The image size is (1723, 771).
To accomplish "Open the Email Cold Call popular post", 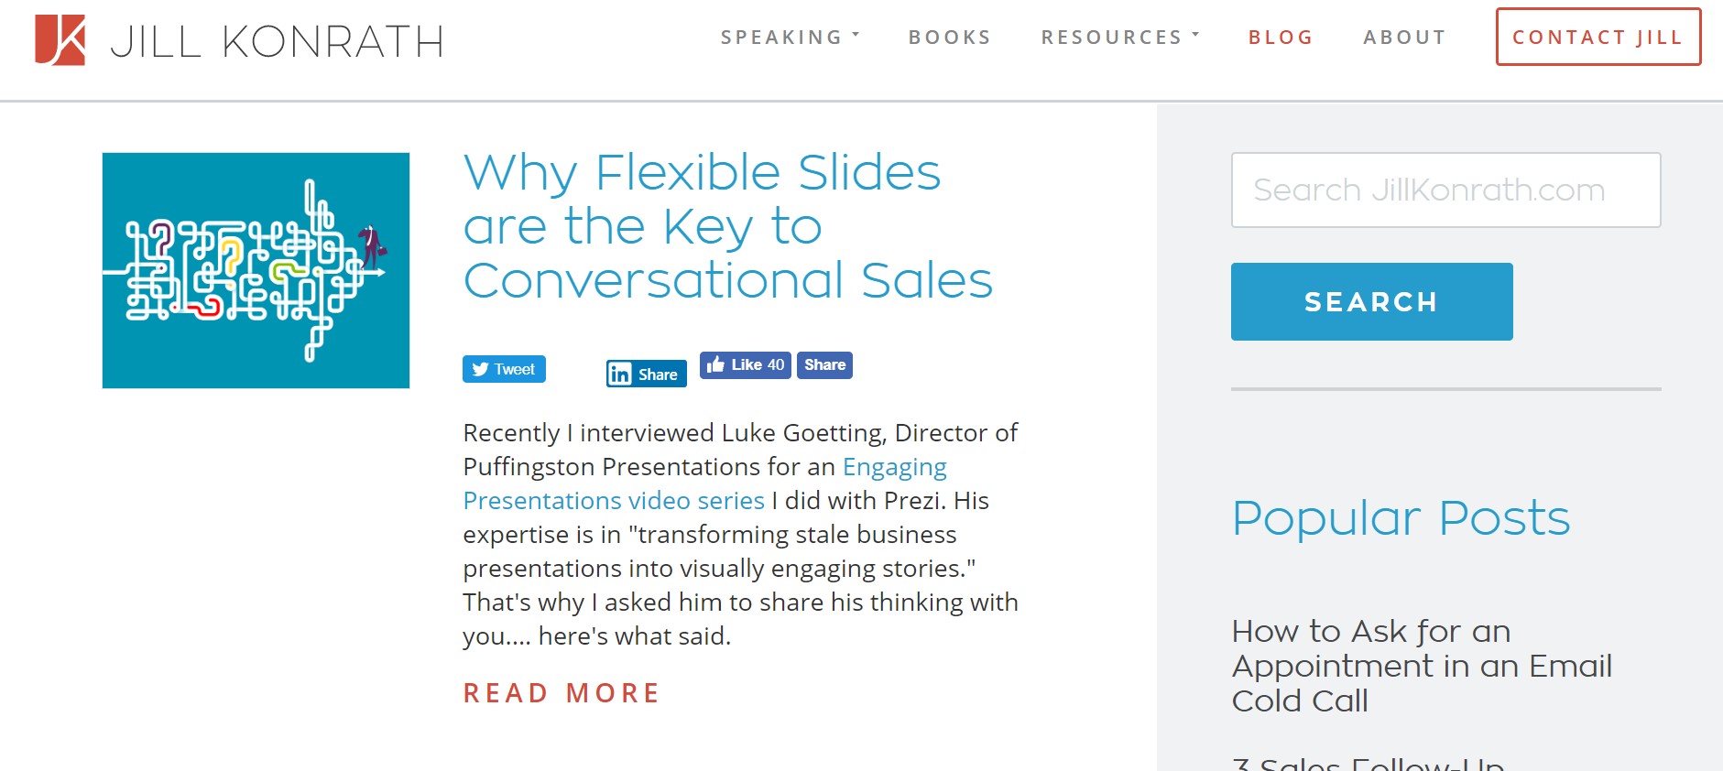I will point(1421,666).
